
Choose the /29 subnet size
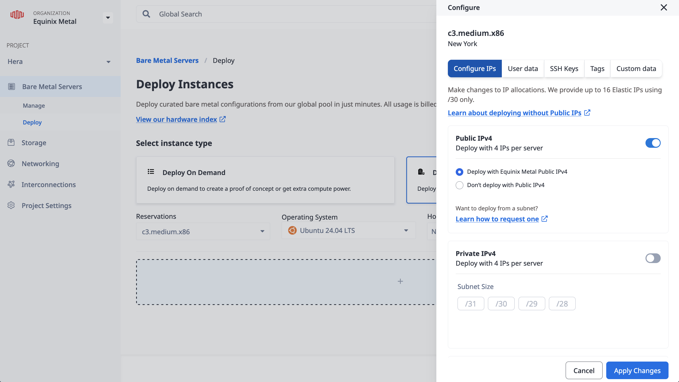click(x=532, y=304)
